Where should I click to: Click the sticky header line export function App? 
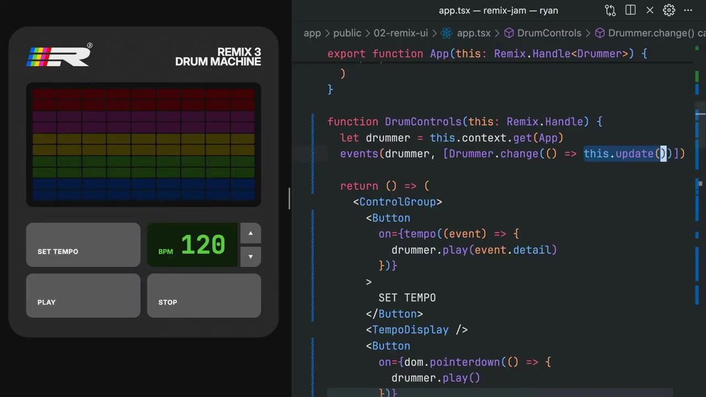click(x=488, y=53)
